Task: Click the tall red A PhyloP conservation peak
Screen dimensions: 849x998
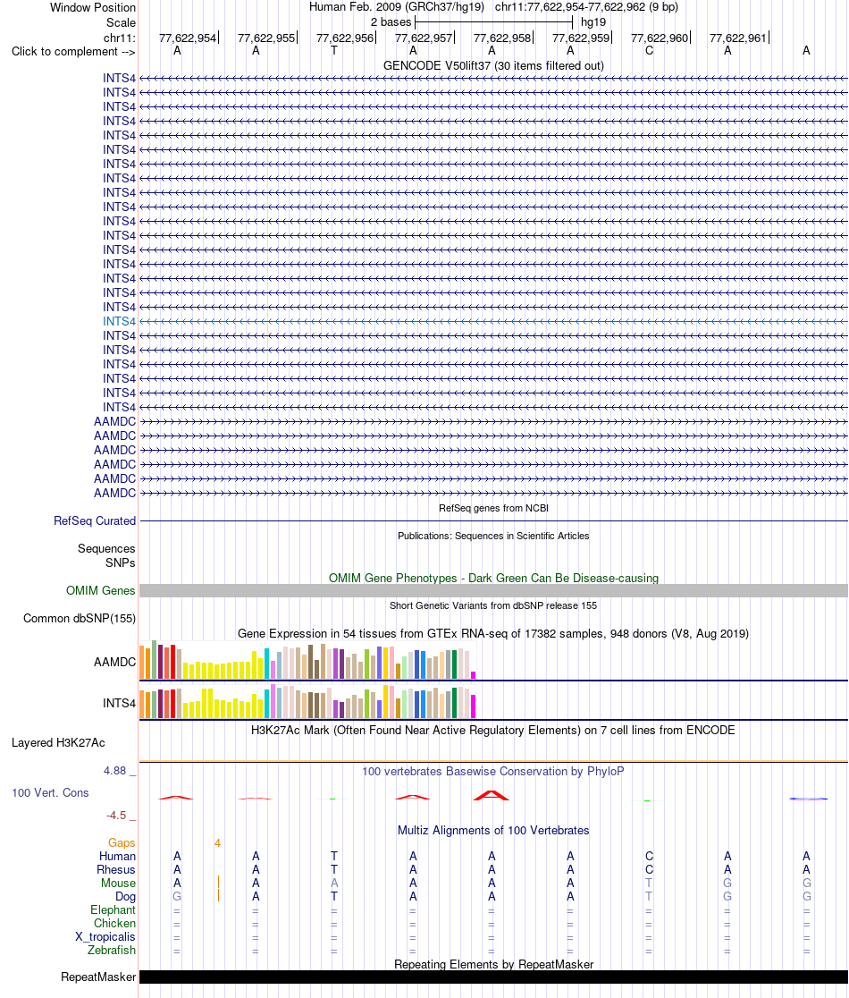Action: pyautogui.click(x=492, y=795)
